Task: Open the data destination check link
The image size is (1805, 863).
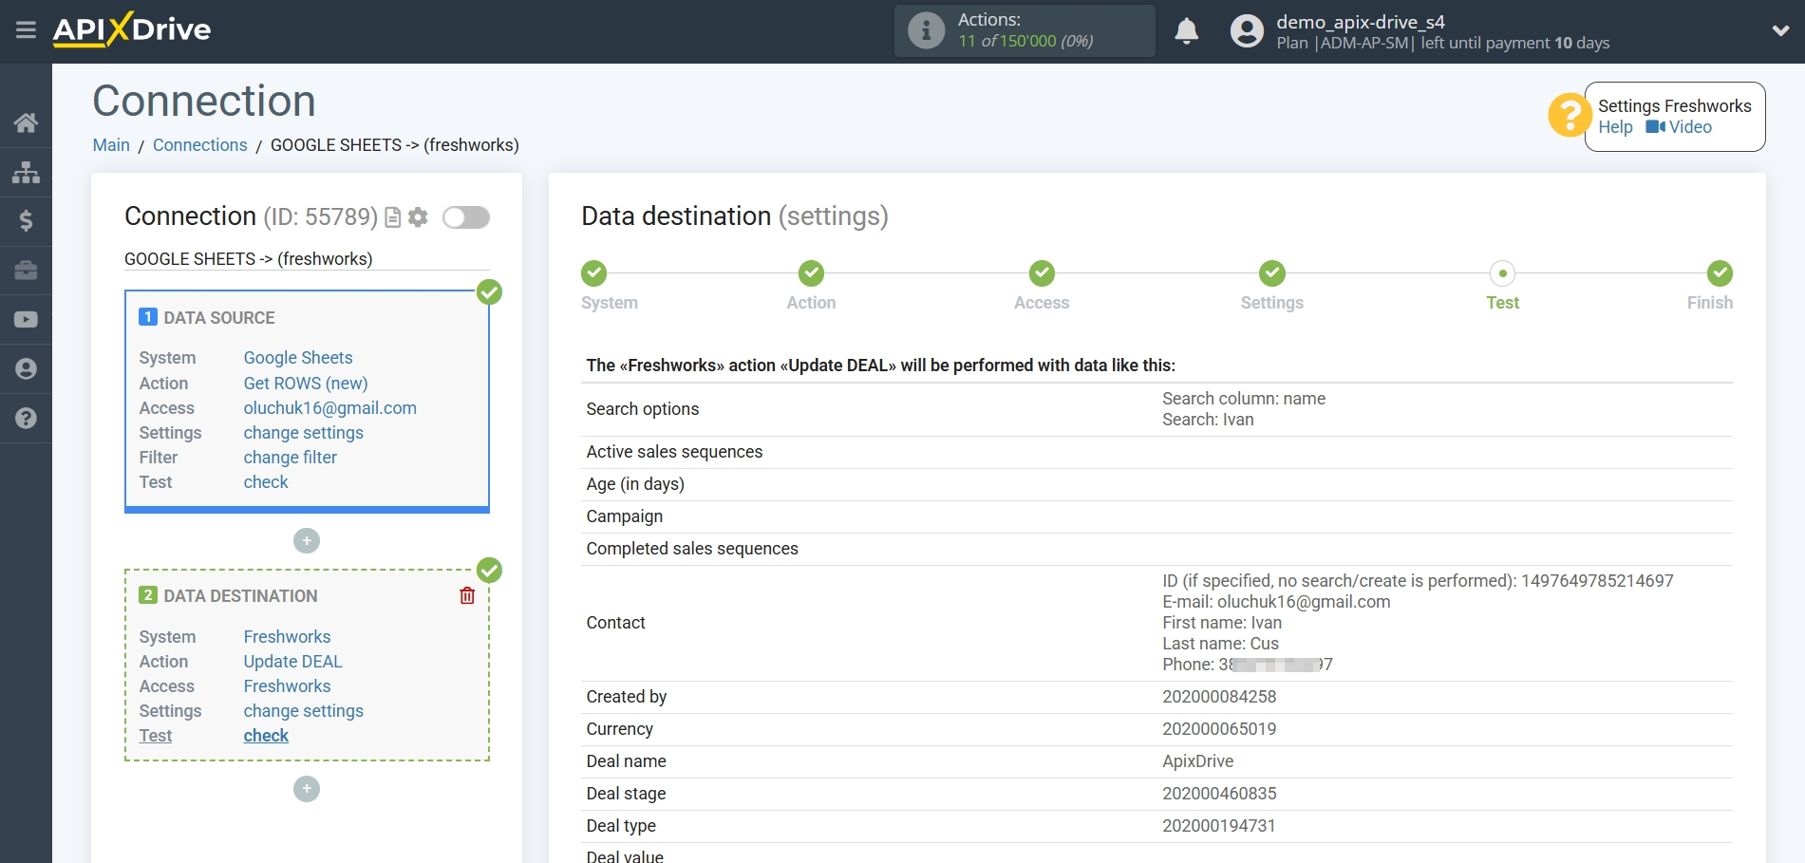Action: (266, 736)
